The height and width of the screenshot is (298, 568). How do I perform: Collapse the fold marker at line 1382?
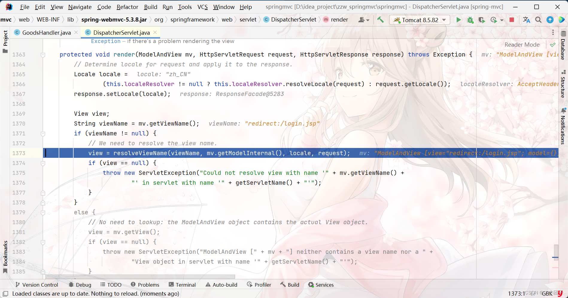(43, 242)
